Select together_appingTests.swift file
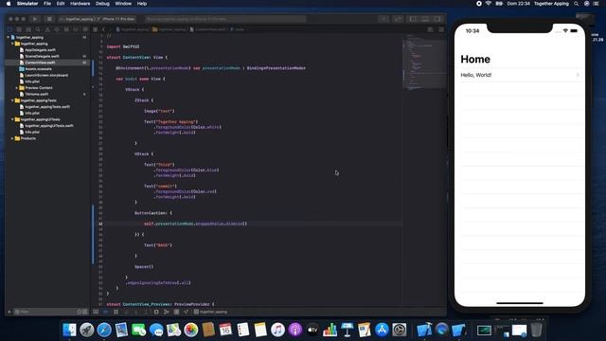Viewport: 606px width, 341px height. [47, 107]
